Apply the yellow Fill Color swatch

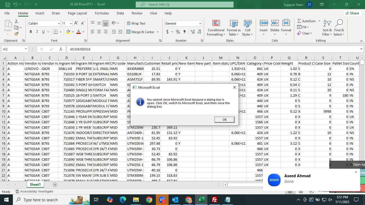[68, 32]
